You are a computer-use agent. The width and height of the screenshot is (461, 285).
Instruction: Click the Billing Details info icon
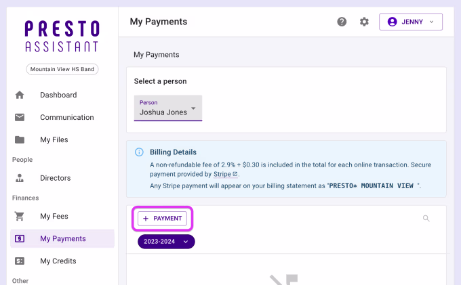coord(139,152)
